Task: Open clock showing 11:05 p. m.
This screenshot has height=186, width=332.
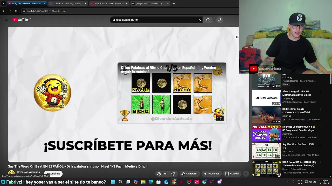Action: pos(324,182)
